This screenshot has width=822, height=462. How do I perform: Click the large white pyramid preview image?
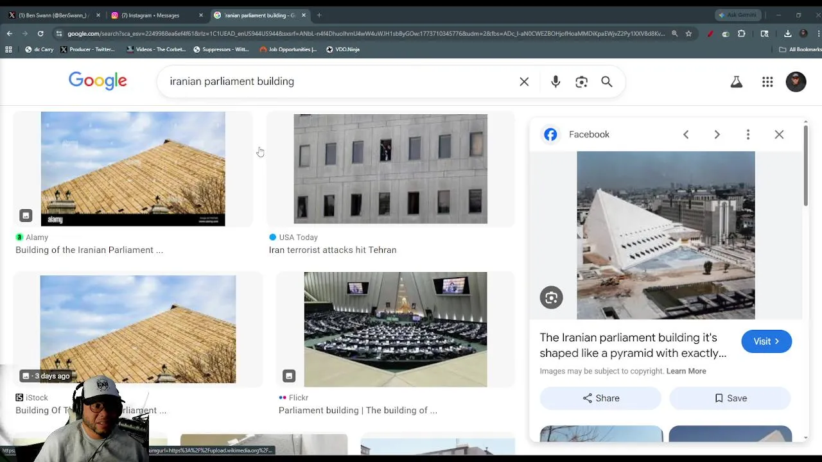(x=666, y=235)
